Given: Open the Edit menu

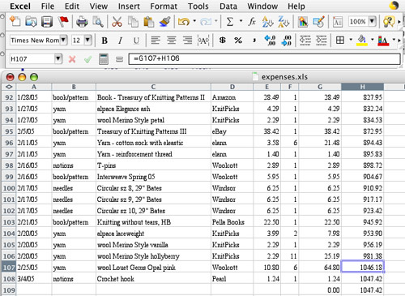Looking at the screenshot, I should point(72,6).
